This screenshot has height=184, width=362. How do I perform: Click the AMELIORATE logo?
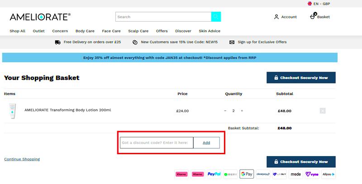pyautogui.click(x=40, y=17)
